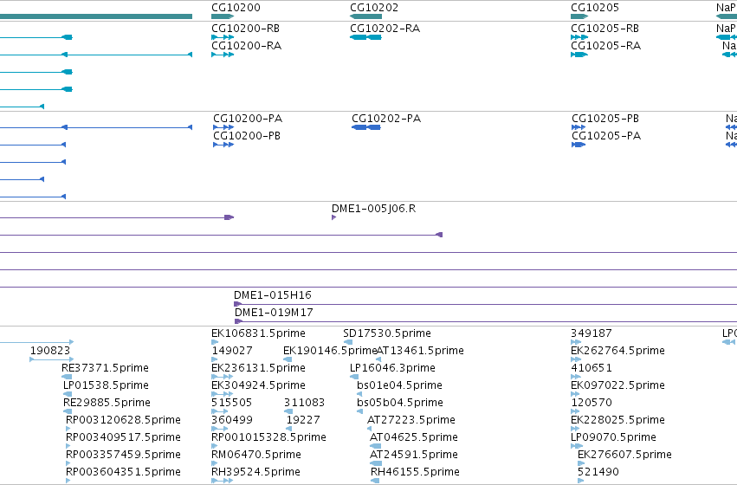Viewport: 737px width, 485px height.
Task: Select transcript CG10202-RA label
Action: [x=385, y=29]
